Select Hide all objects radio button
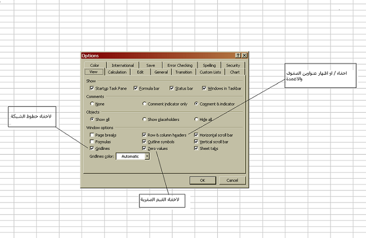Screen dimensions: 366x238 196,119
